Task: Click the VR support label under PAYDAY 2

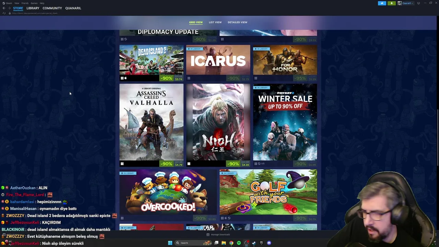Action: tap(263, 164)
